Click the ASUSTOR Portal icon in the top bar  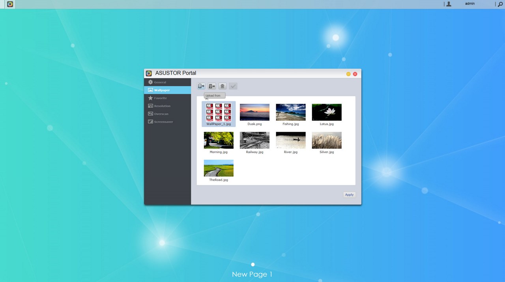click(x=10, y=4)
